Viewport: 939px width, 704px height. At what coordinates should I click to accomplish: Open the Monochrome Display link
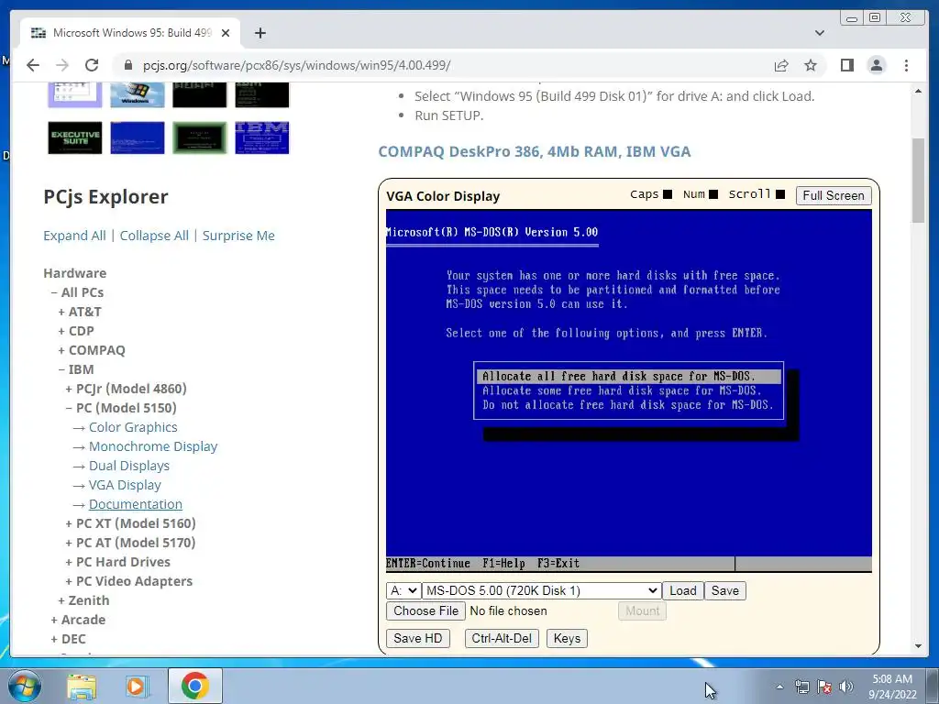tap(153, 446)
